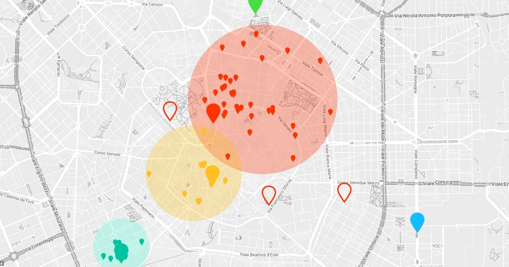Click the lowest small yellow pin
The height and width of the screenshot is (267, 509).
pyautogui.click(x=199, y=201)
